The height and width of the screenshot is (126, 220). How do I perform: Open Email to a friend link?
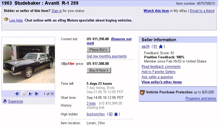point(202,11)
